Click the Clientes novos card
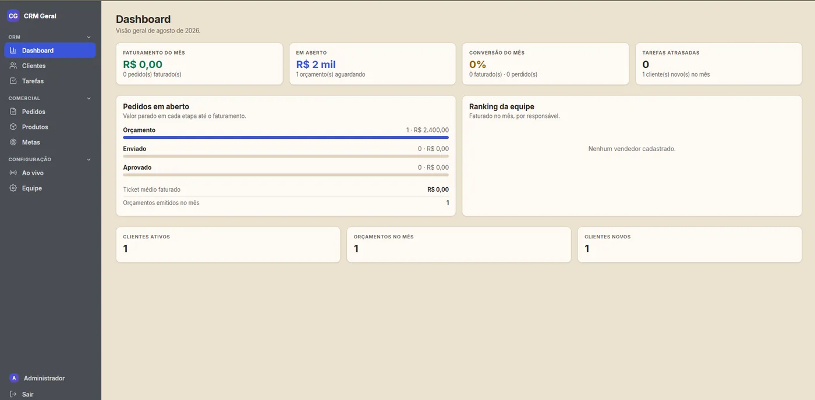 coord(689,245)
